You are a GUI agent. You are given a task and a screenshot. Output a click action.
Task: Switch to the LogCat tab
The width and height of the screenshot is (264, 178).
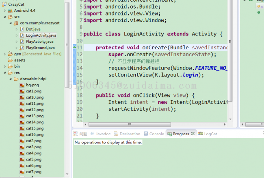pos(208,134)
